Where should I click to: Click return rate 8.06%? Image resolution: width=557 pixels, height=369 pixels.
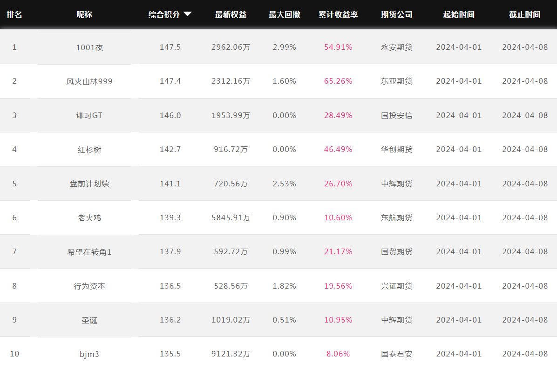pos(338,354)
